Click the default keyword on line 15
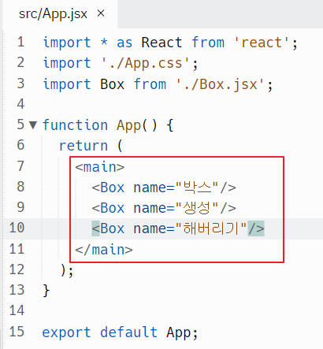This screenshot has width=323, height=349. coord(128,332)
